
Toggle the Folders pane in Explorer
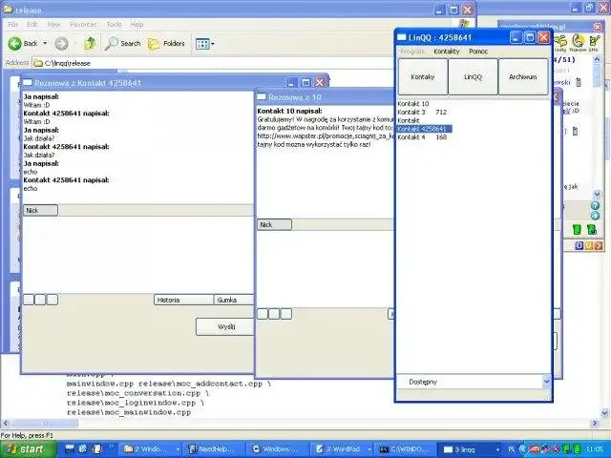pos(166,43)
